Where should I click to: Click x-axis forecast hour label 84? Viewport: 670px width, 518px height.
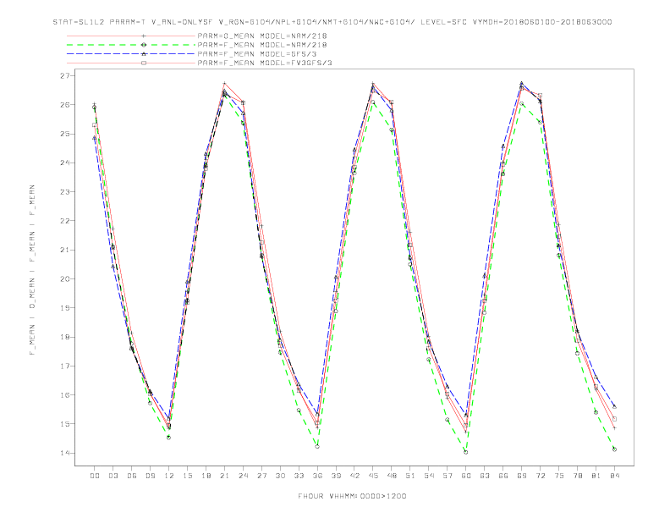[x=614, y=476]
